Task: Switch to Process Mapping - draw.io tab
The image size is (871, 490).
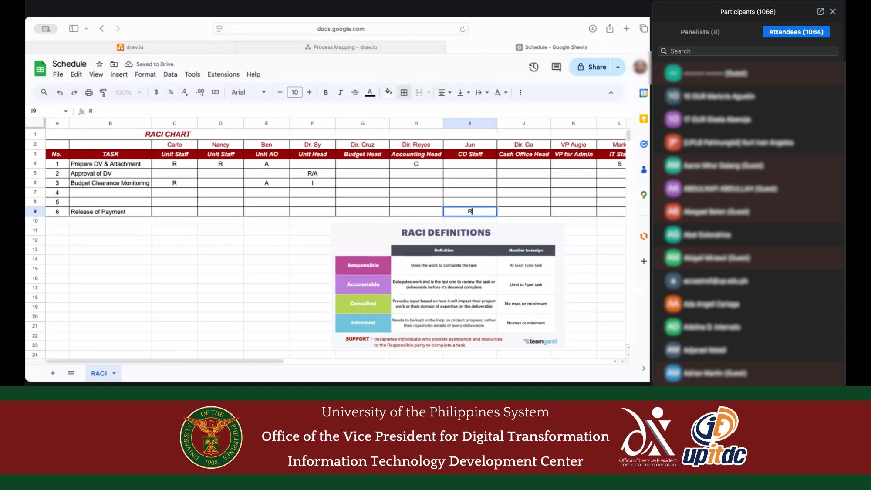Action: (341, 47)
